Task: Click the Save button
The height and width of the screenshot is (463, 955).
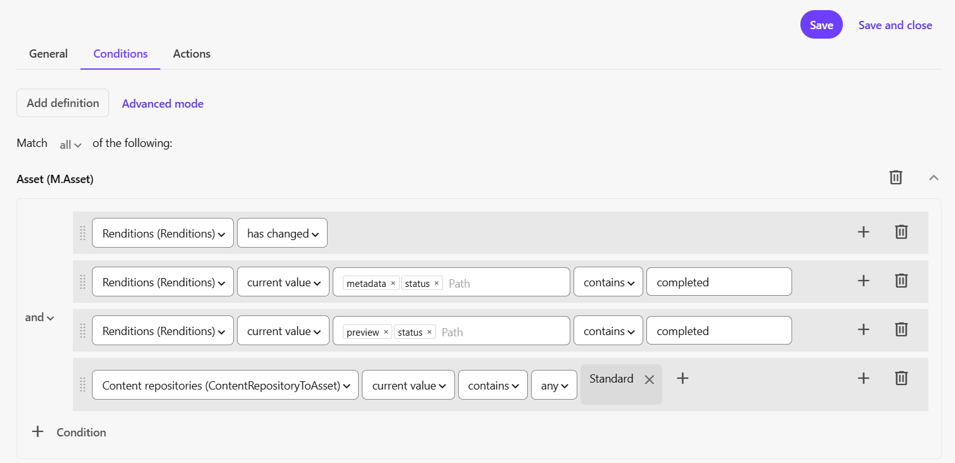Action: [821, 25]
